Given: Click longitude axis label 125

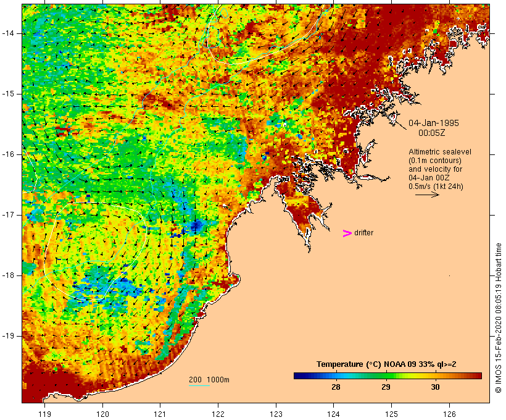Looking at the screenshot, I should pyautogui.click(x=392, y=414).
